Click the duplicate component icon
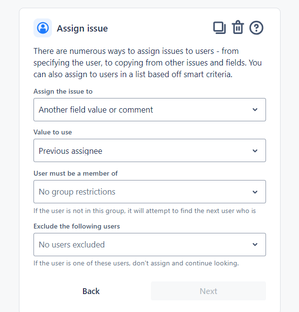This screenshot has height=312, width=299. 219,28
